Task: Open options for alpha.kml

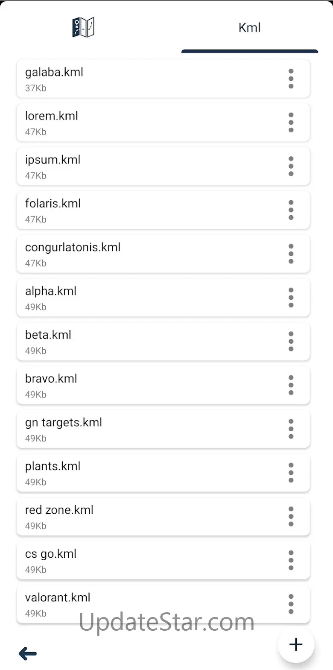Action: tap(291, 298)
